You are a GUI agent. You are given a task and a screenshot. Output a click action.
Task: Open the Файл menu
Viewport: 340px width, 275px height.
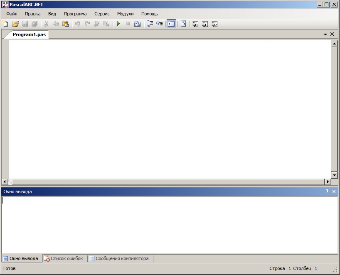(x=12, y=14)
